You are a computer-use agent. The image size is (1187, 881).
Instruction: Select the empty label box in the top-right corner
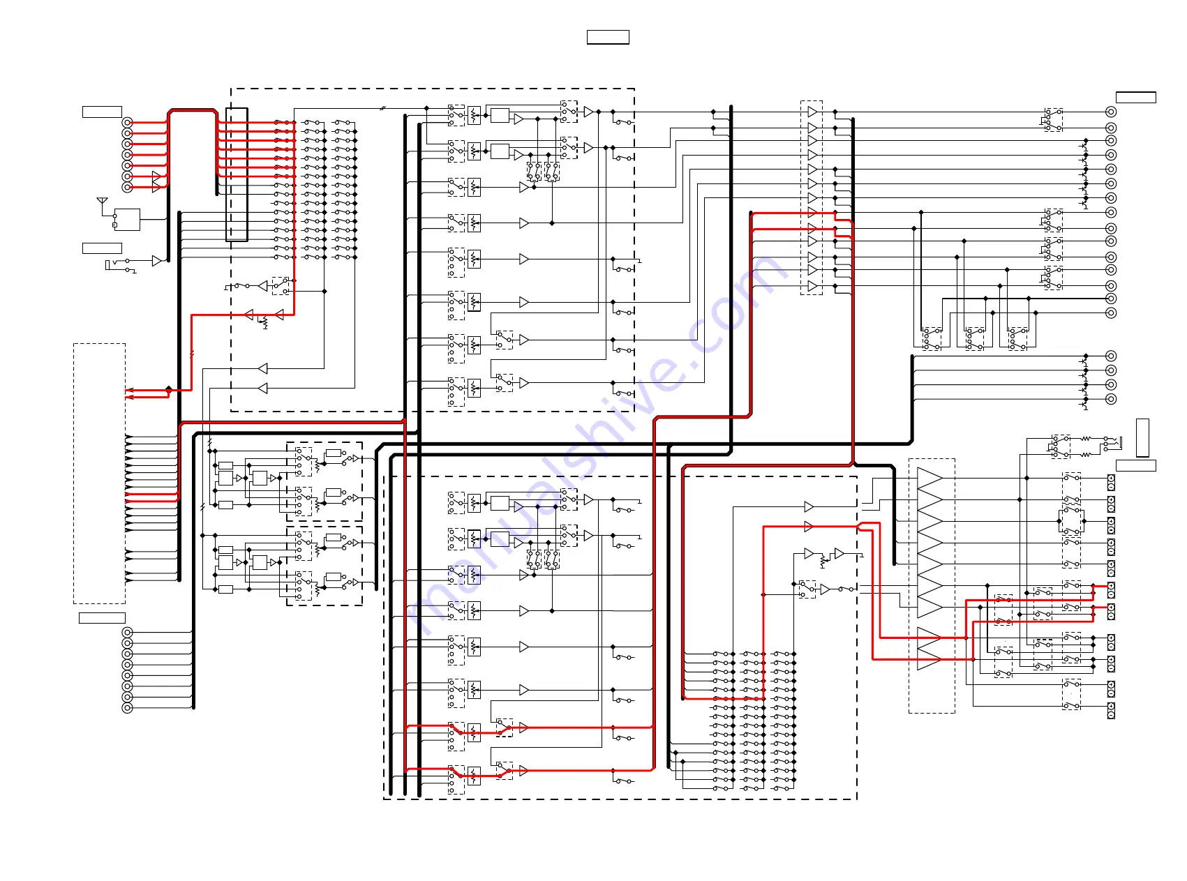click(x=1135, y=97)
